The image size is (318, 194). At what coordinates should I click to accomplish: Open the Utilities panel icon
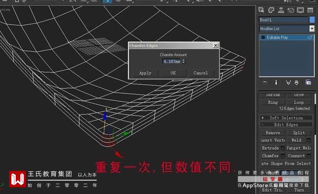pyautogui.click(x=310, y=10)
